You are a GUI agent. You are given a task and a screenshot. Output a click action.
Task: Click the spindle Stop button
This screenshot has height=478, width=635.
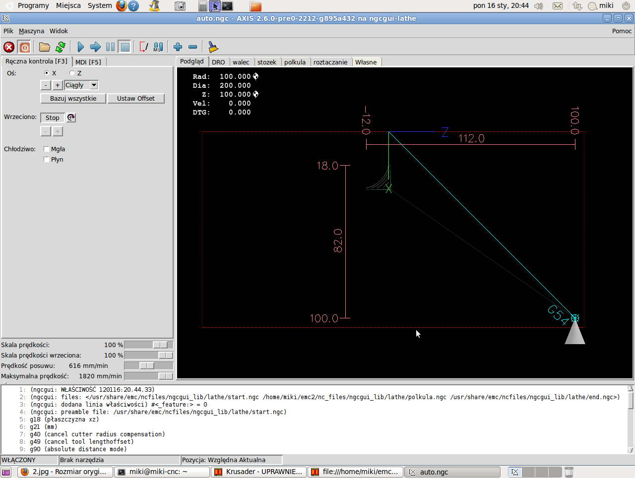pyautogui.click(x=53, y=118)
